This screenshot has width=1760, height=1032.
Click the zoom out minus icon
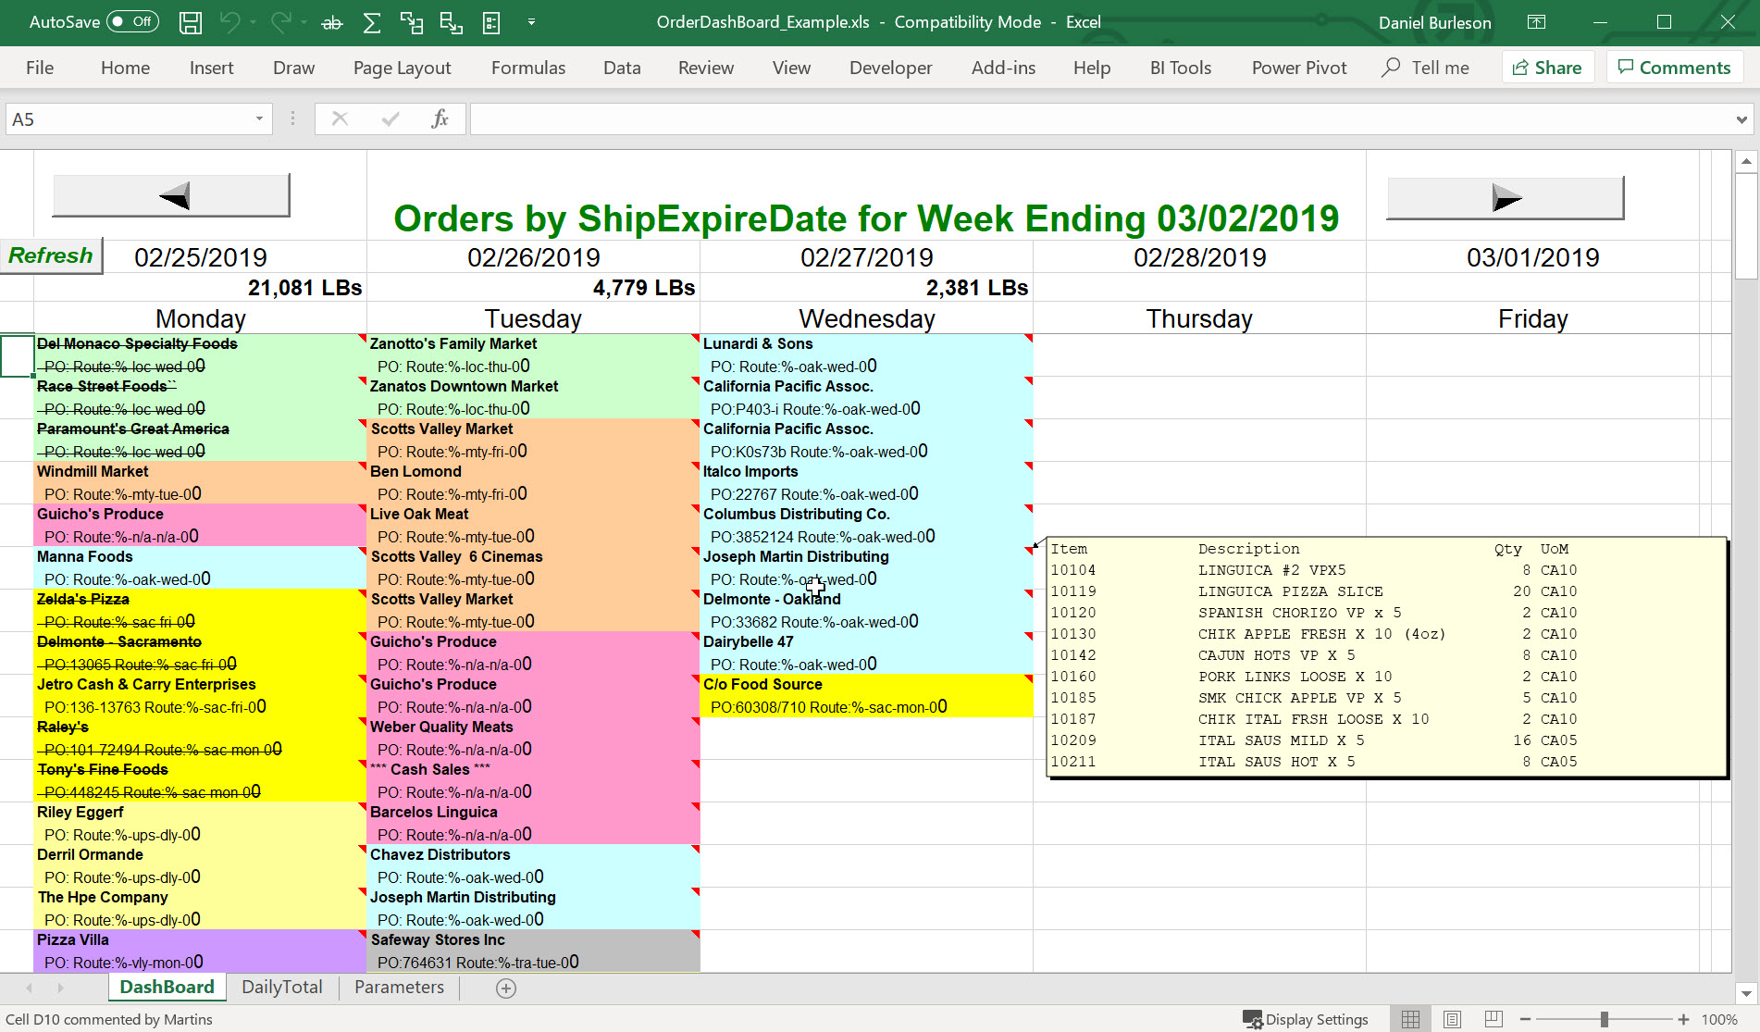click(x=1526, y=1019)
